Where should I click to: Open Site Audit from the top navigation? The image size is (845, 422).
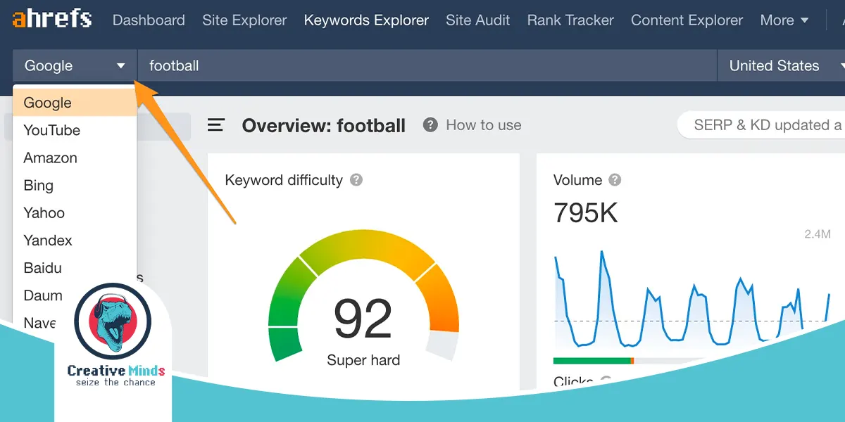tap(477, 20)
